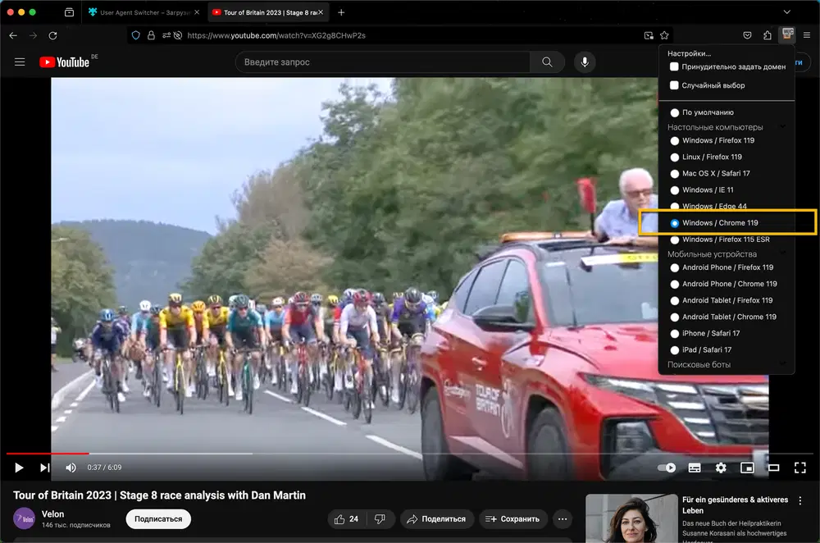Mute the video volume
820x543 pixels.
click(71, 468)
